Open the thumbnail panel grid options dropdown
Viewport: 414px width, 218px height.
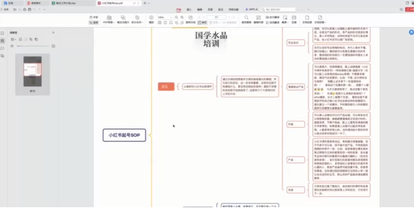click(x=13, y=39)
